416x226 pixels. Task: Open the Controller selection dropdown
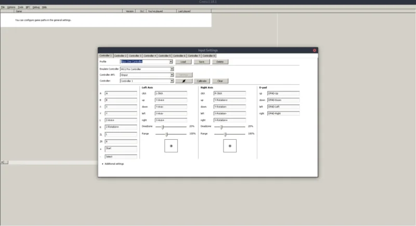172,81
